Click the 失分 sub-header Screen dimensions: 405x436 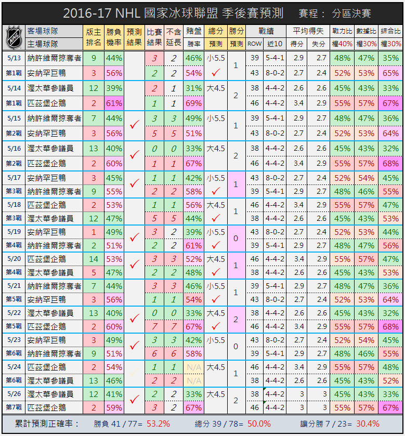pos(319,44)
